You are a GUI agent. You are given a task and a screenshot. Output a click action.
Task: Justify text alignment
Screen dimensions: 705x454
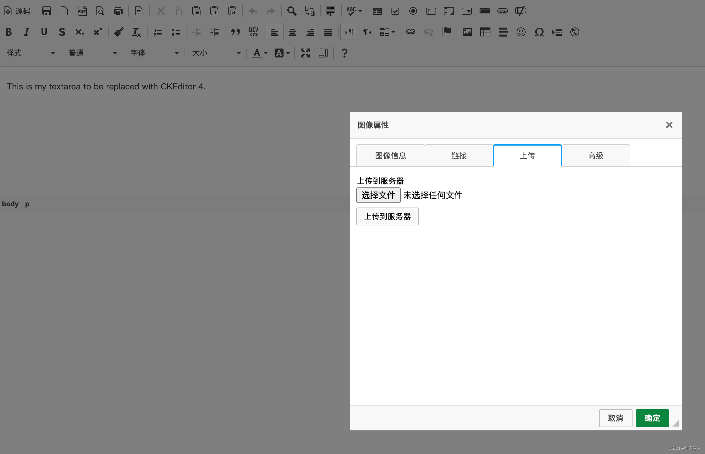pos(328,32)
